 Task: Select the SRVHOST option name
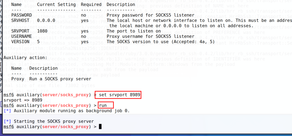coord(20,20)
